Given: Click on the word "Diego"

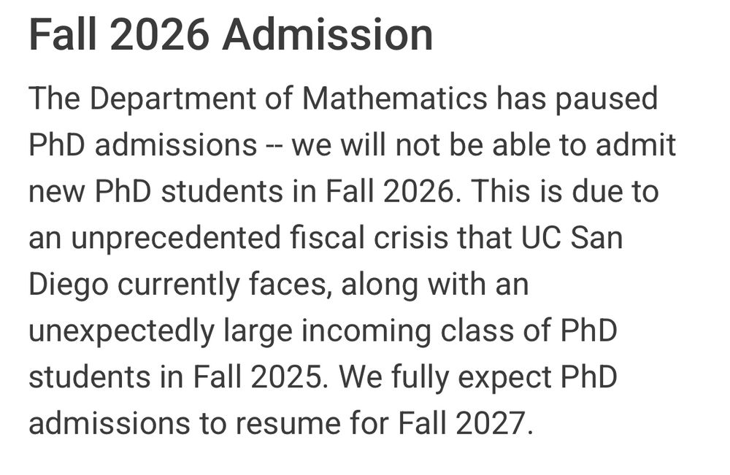Looking at the screenshot, I should pyautogui.click(x=67, y=285).
